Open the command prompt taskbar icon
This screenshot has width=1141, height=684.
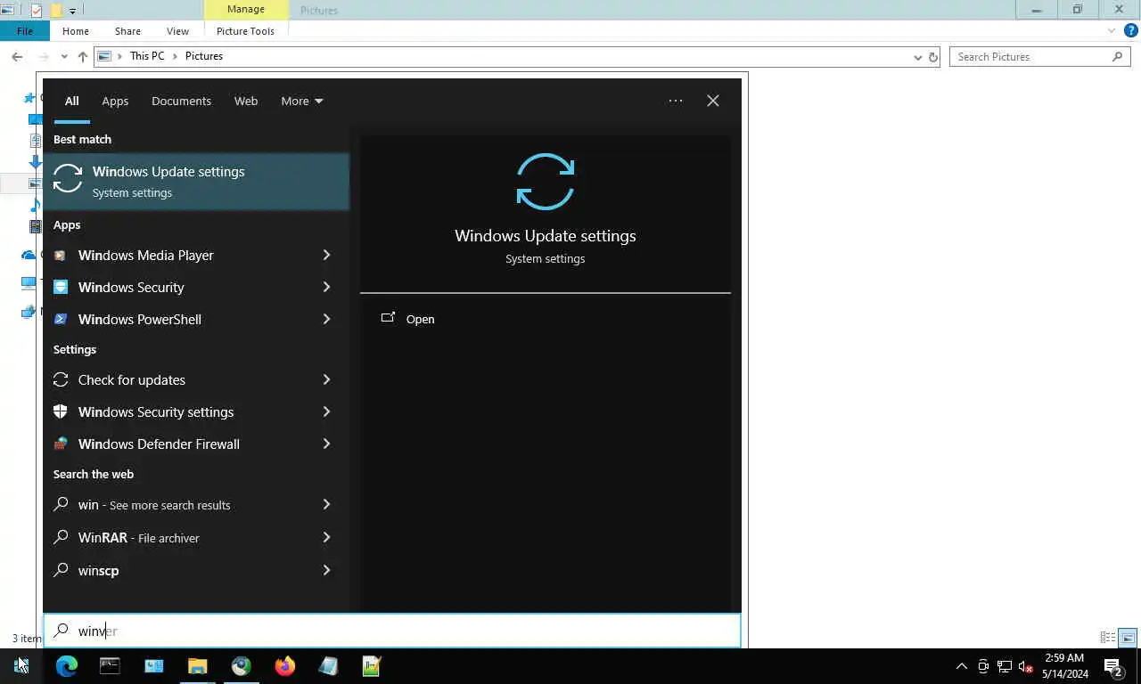[110, 666]
